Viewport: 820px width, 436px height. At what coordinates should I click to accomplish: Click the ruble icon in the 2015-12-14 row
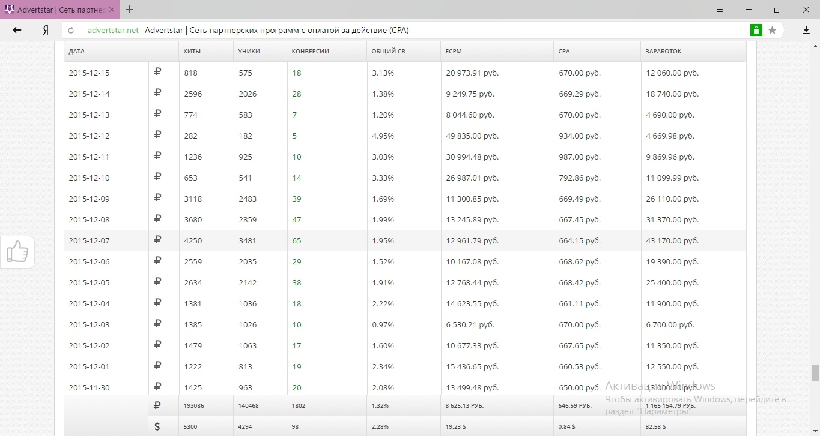(157, 93)
